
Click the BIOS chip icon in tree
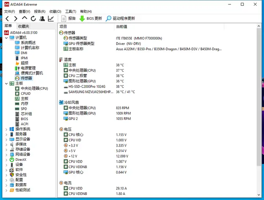[x=17, y=119]
